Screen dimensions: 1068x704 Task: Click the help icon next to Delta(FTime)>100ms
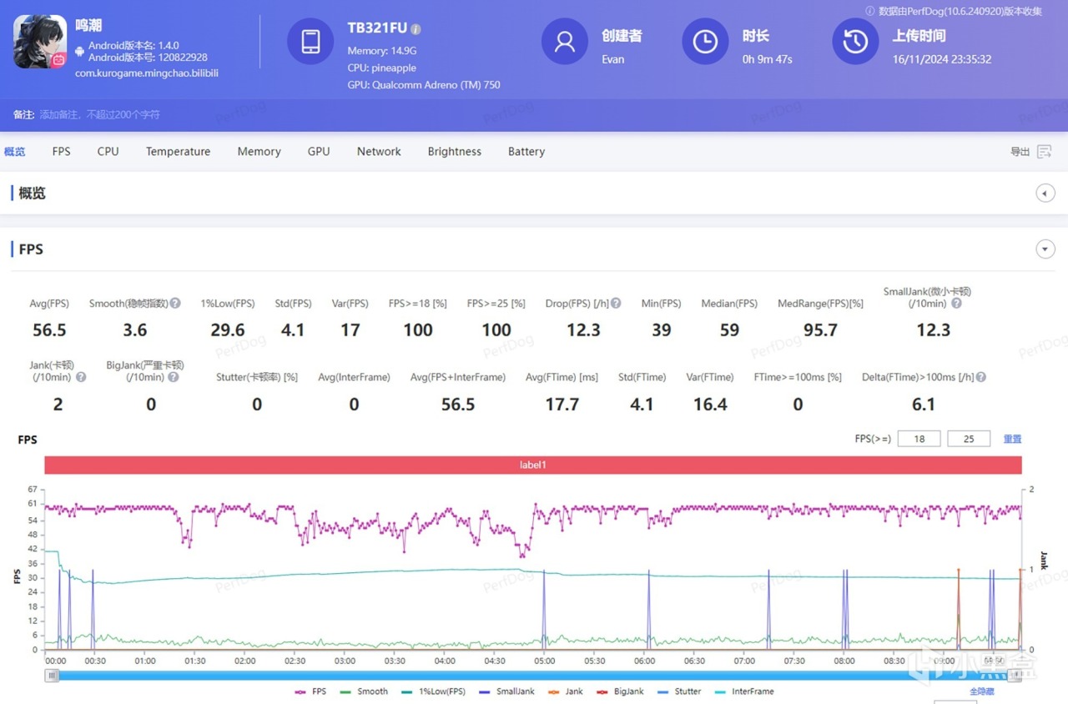point(980,377)
